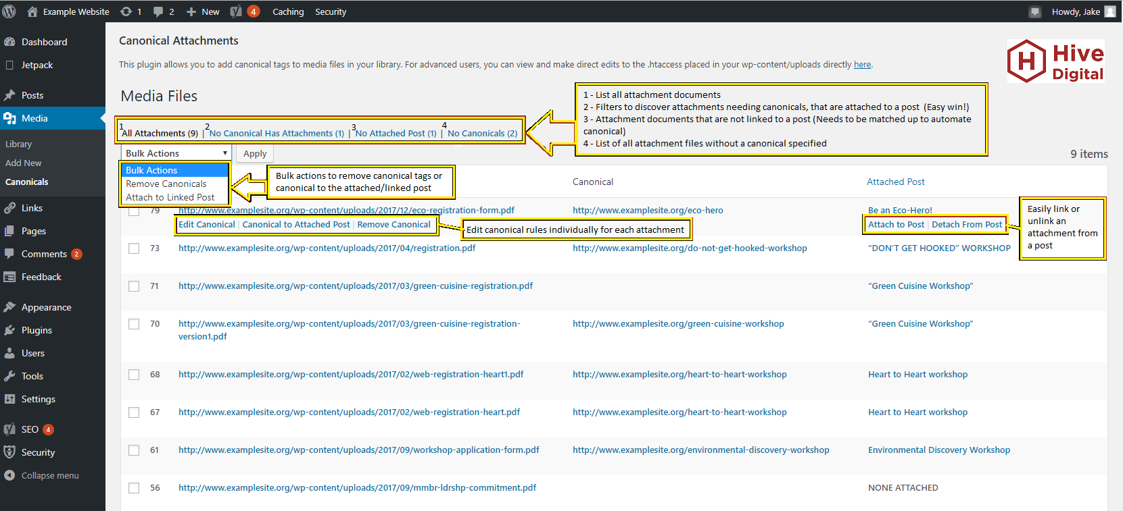Click the Hive Digital logo

pyautogui.click(x=1055, y=61)
